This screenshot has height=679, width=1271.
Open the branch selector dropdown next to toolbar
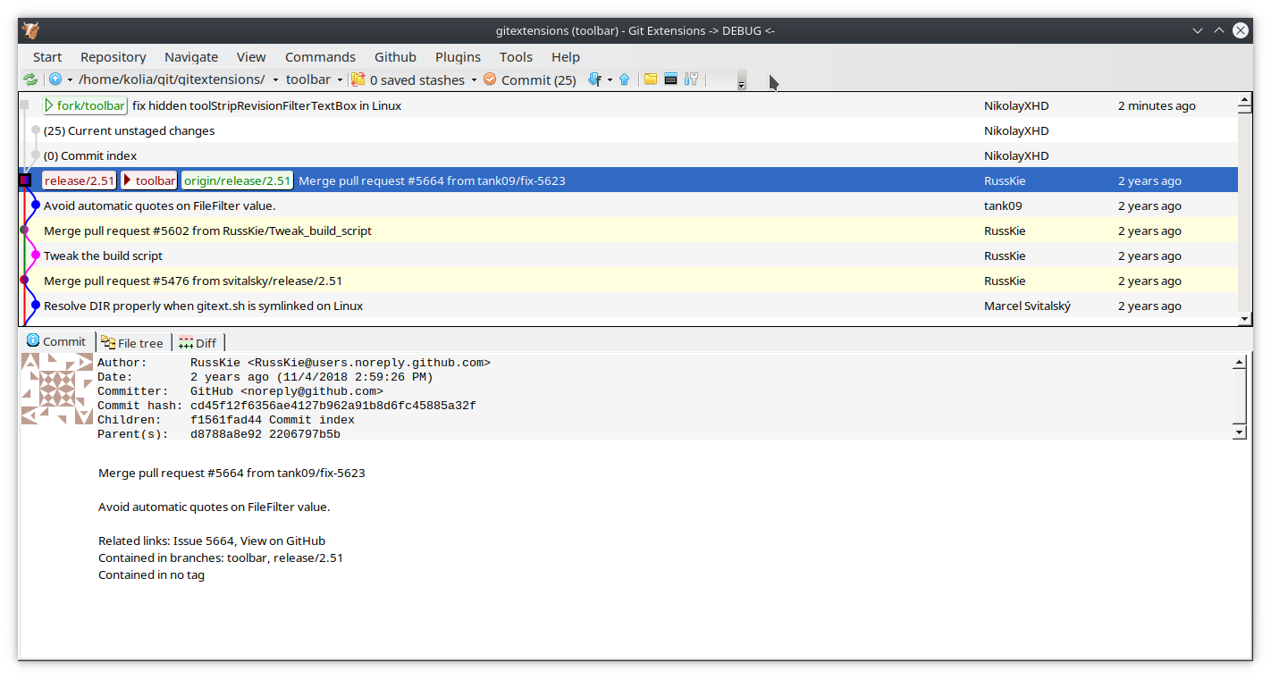[x=341, y=80]
